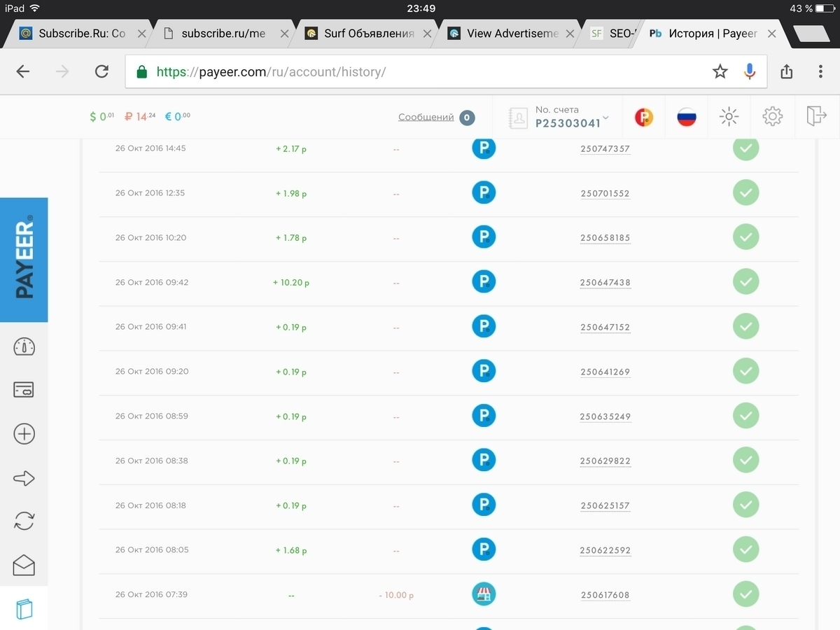Viewport: 840px width, 630px height.
Task: Switch to the Surf Объявления tab
Action: point(369,34)
